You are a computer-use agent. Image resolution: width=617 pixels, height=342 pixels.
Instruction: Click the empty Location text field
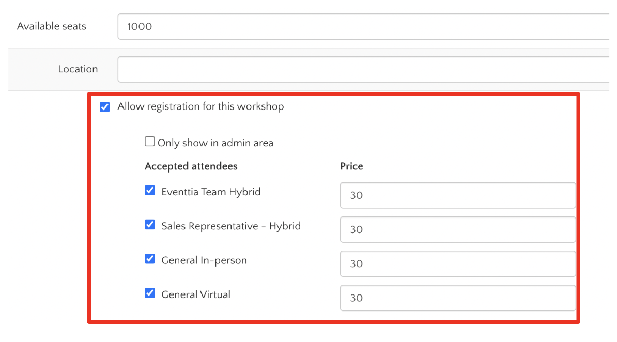click(362, 69)
